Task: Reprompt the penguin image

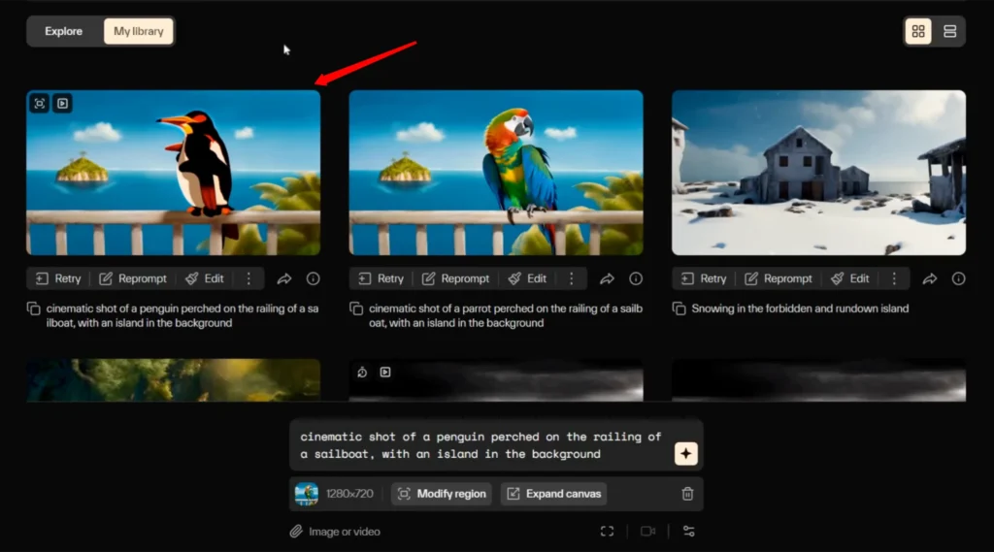Action: pyautogui.click(x=133, y=278)
